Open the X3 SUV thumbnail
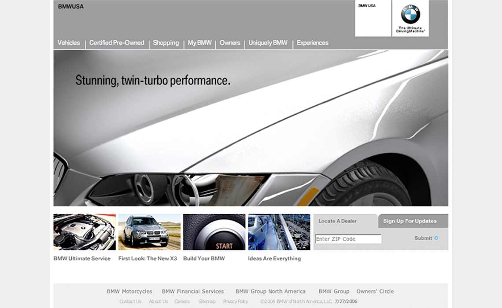The width and height of the screenshot is (502, 308). pyautogui.click(x=149, y=232)
